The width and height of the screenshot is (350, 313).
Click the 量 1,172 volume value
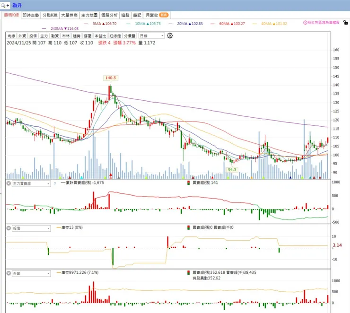pyautogui.click(x=147, y=43)
